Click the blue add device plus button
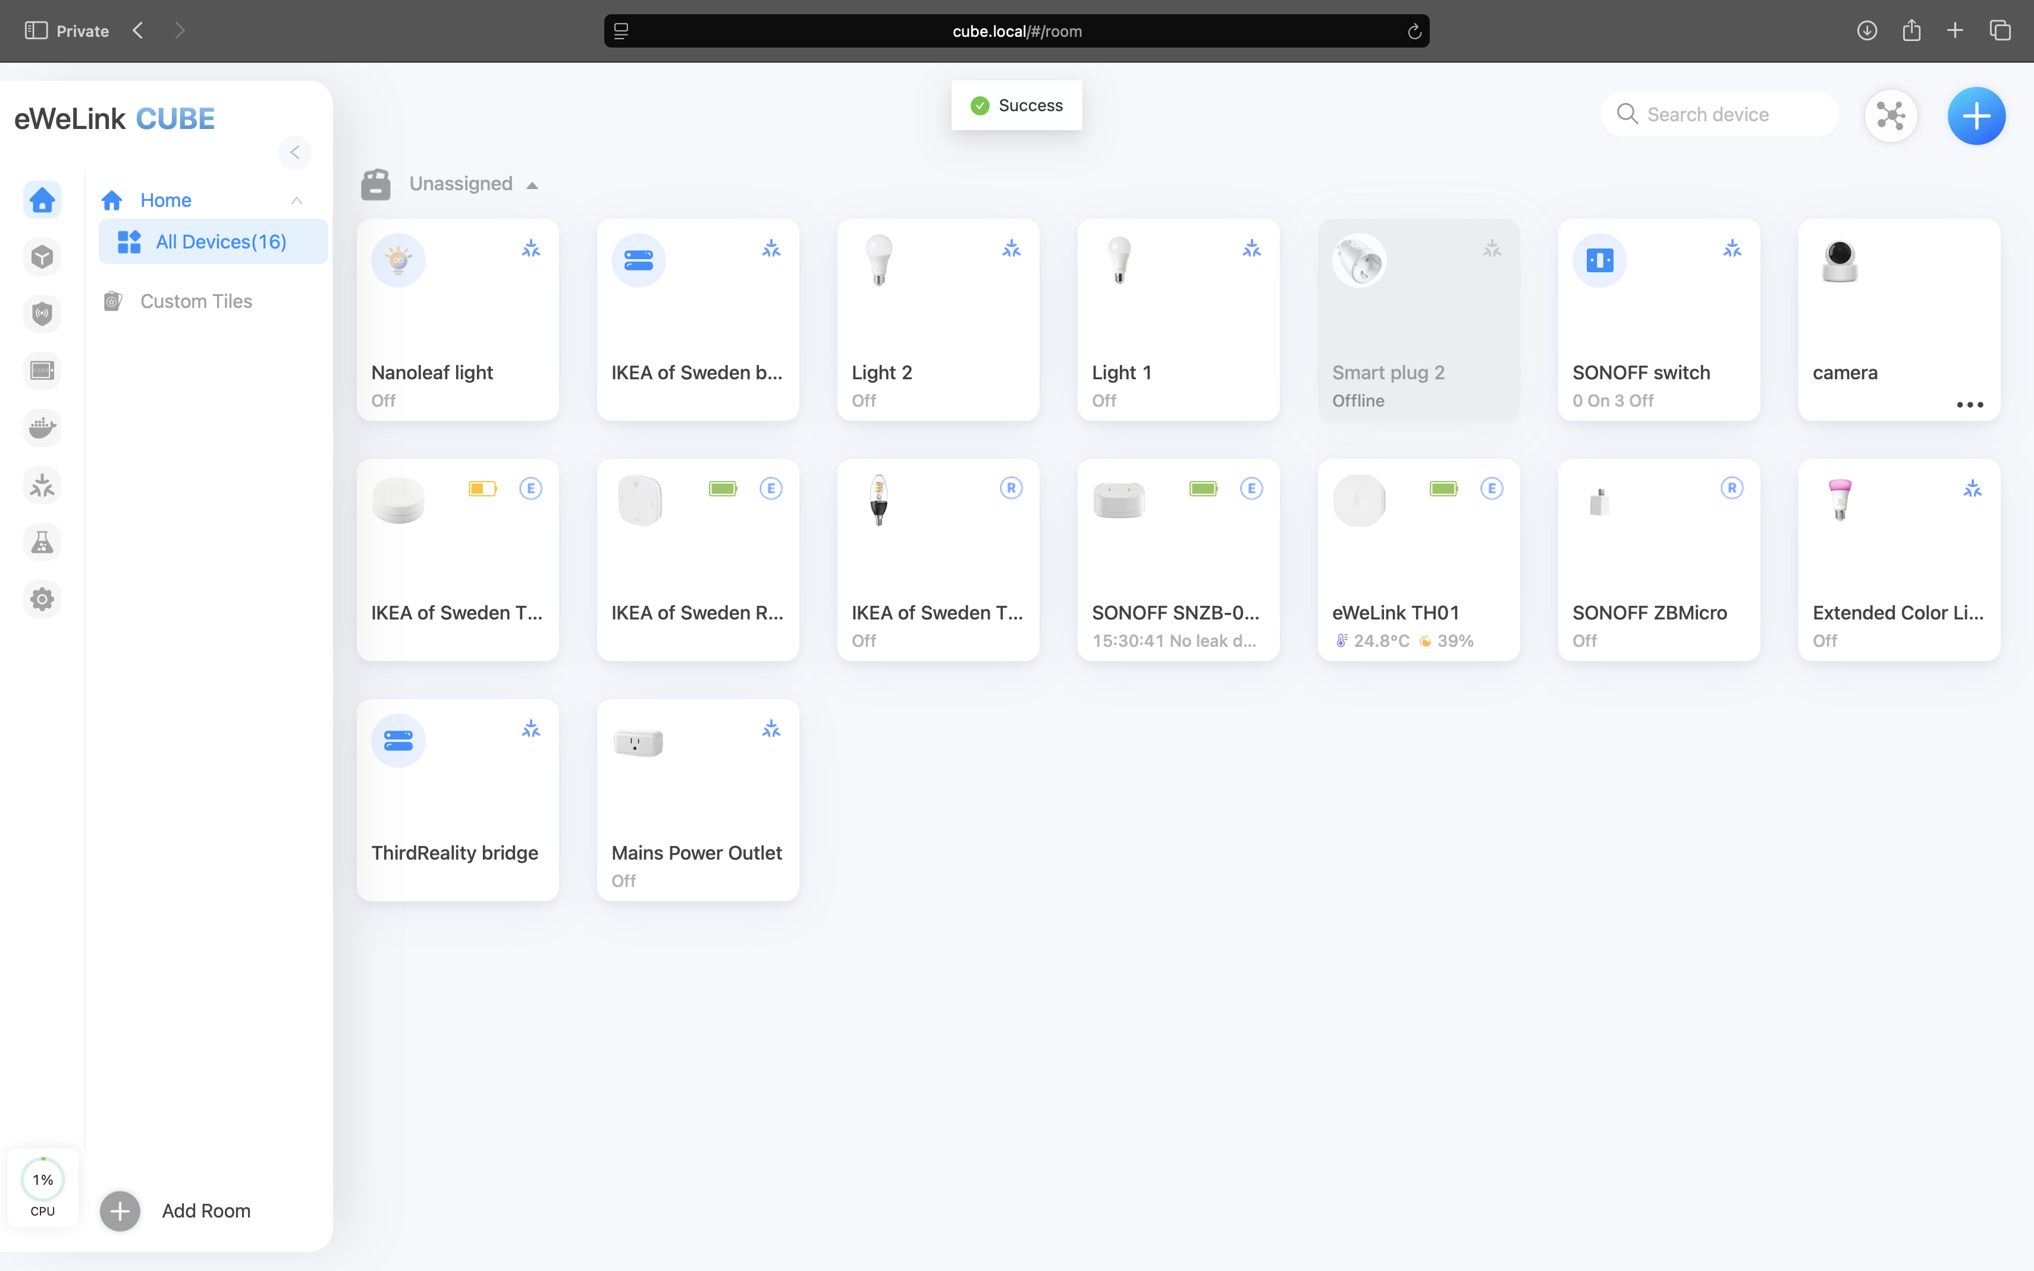2034x1271 pixels. (1975, 115)
